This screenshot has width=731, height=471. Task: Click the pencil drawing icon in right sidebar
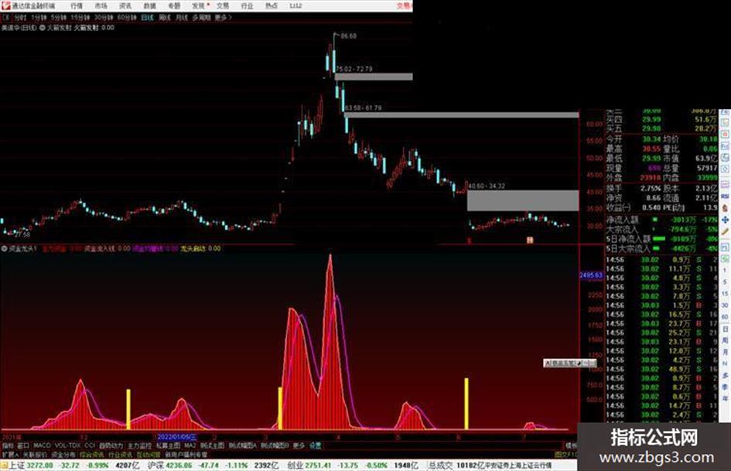tap(725, 231)
